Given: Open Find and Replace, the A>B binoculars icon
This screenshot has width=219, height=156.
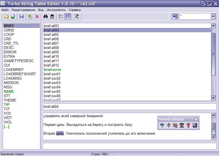Looking at the screenshot, I should click(52, 16).
